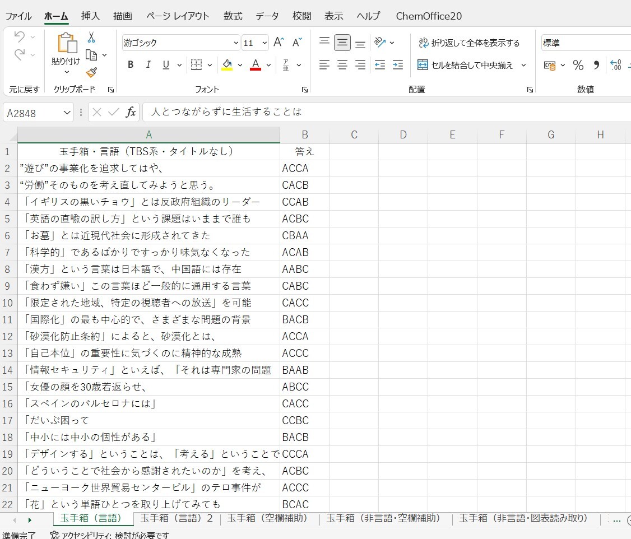Click the increase font size icon
The image size is (631, 539).
pos(279,43)
